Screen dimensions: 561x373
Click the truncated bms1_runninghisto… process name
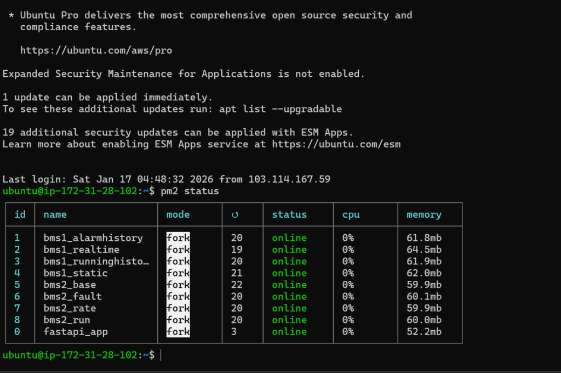96,262
